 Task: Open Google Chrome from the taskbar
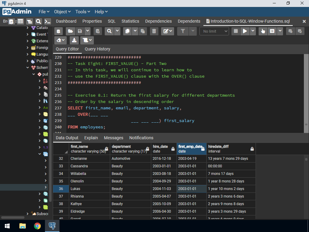tap(37, 226)
